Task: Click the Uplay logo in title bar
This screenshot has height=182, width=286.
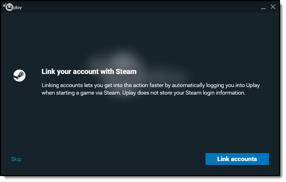Action: (x=13, y=7)
